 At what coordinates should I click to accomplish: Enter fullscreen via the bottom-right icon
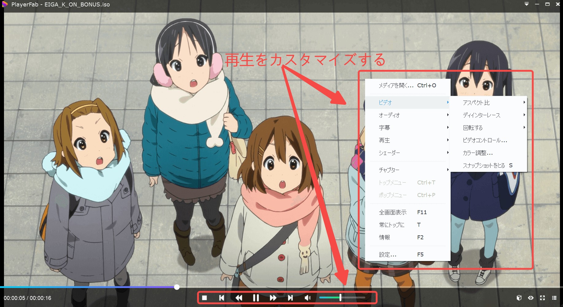pyautogui.click(x=542, y=298)
